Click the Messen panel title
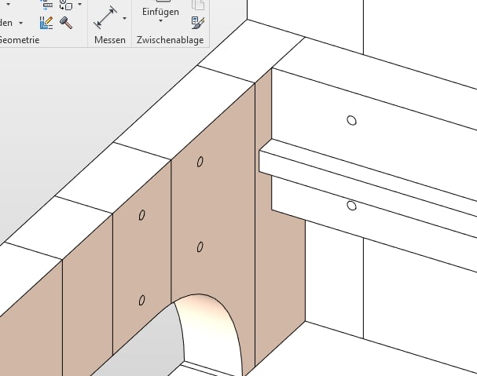Screen dimensions: 477x376 [x=109, y=39]
